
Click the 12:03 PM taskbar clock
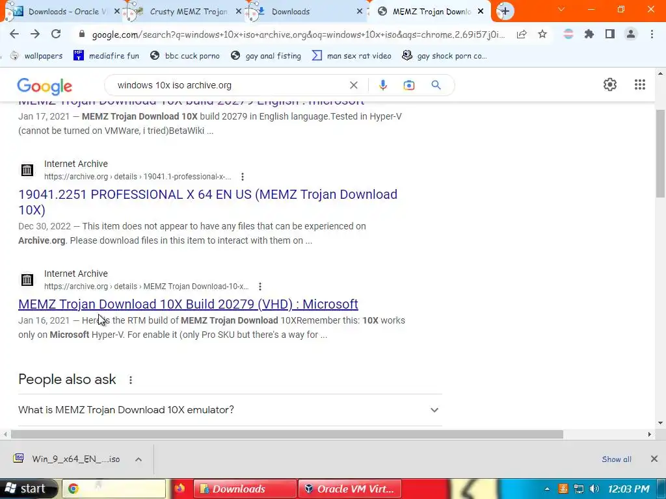coord(629,489)
